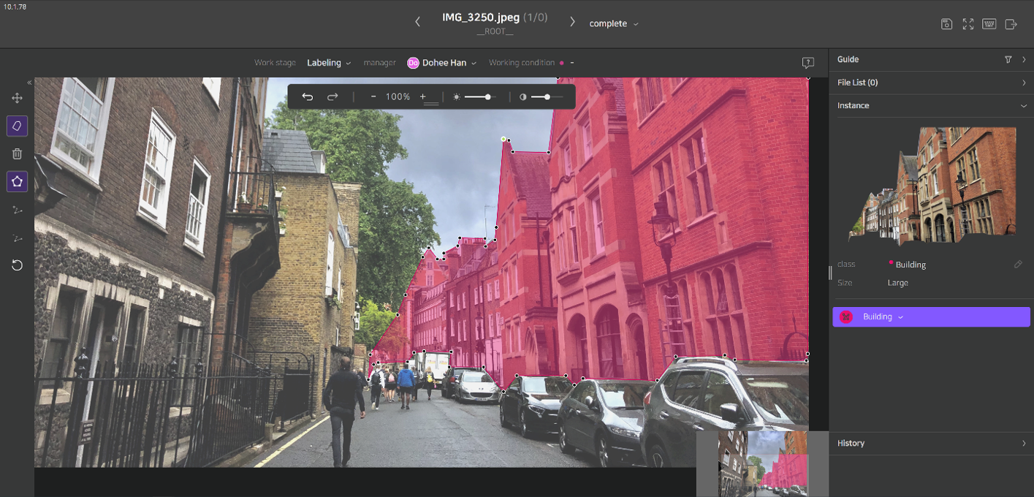Go to next image with right arrow
Image resolution: width=1034 pixels, height=497 pixels.
572,22
